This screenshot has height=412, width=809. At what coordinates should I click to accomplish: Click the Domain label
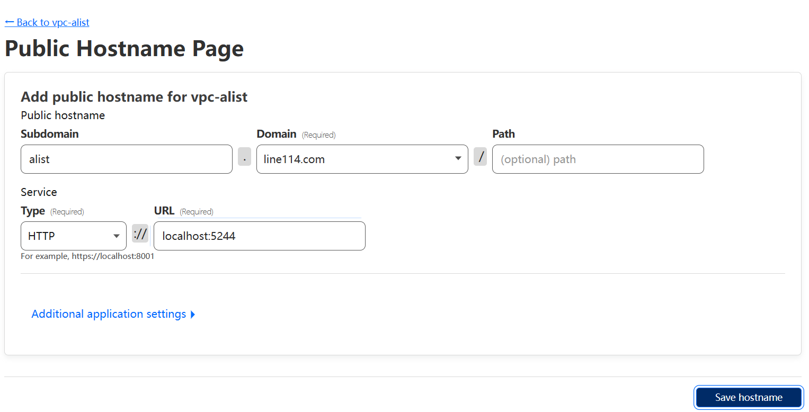point(277,134)
